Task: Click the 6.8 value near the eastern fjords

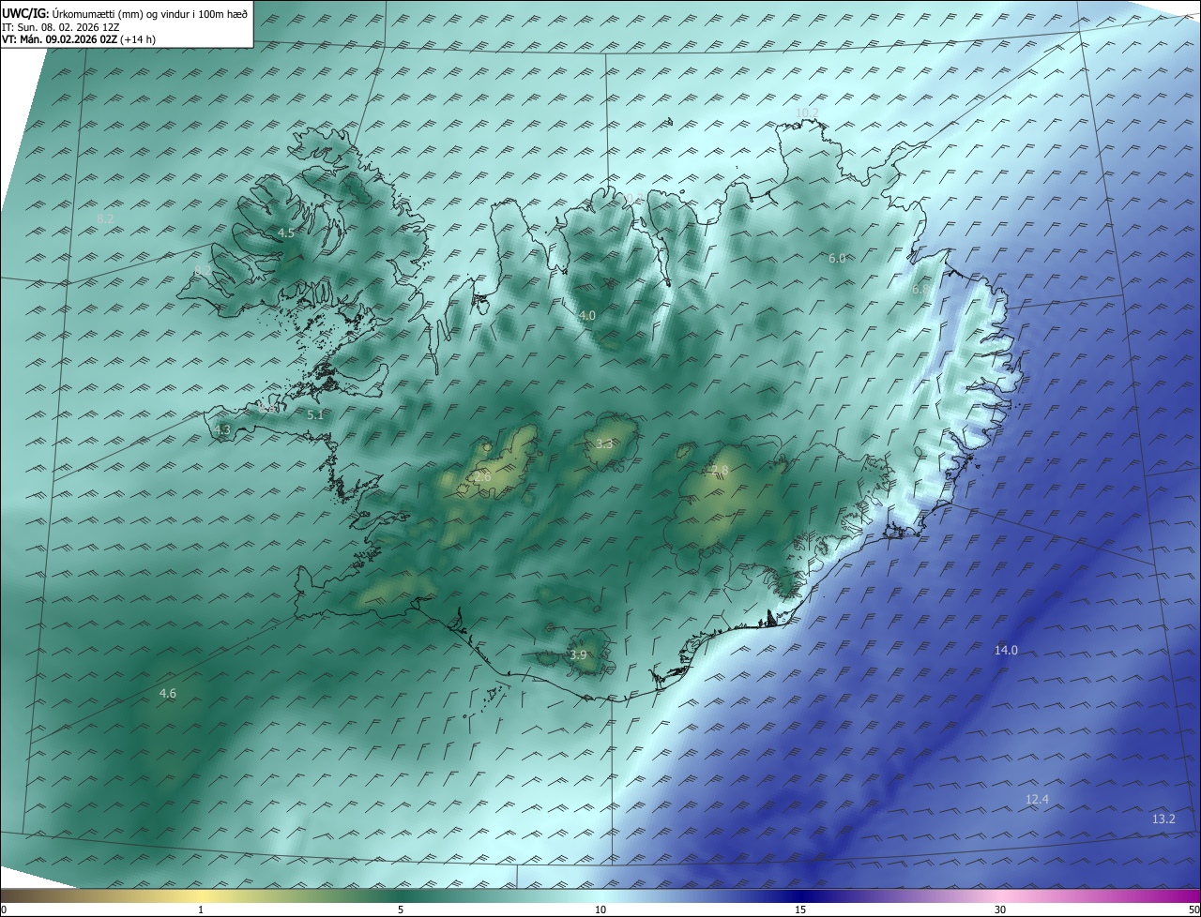Action: pyautogui.click(x=920, y=290)
